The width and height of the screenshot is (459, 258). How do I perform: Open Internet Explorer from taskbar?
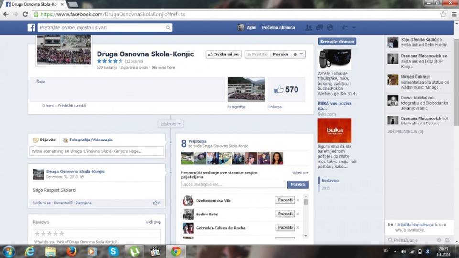[30, 251]
